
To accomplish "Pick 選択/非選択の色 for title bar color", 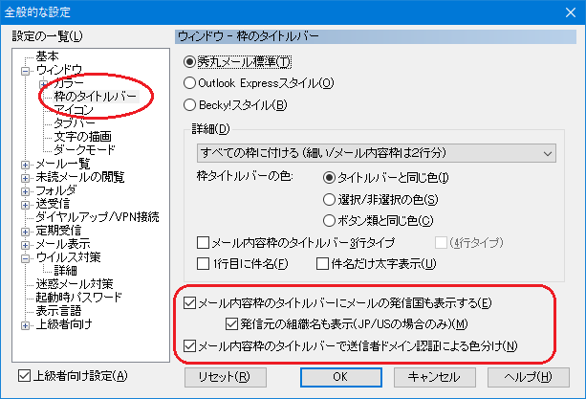I will [331, 199].
